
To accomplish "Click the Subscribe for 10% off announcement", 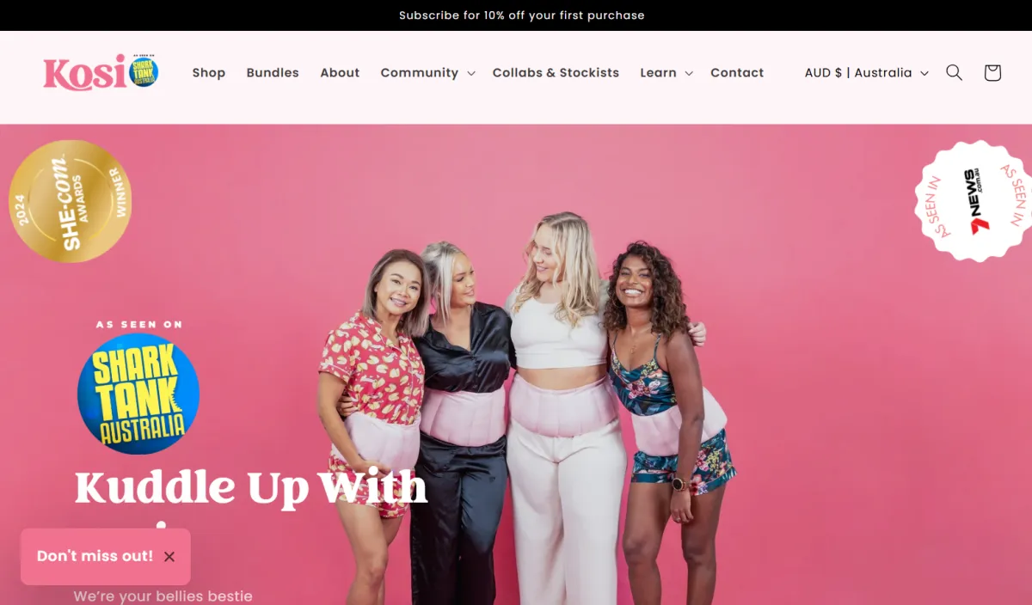I will click(522, 15).
